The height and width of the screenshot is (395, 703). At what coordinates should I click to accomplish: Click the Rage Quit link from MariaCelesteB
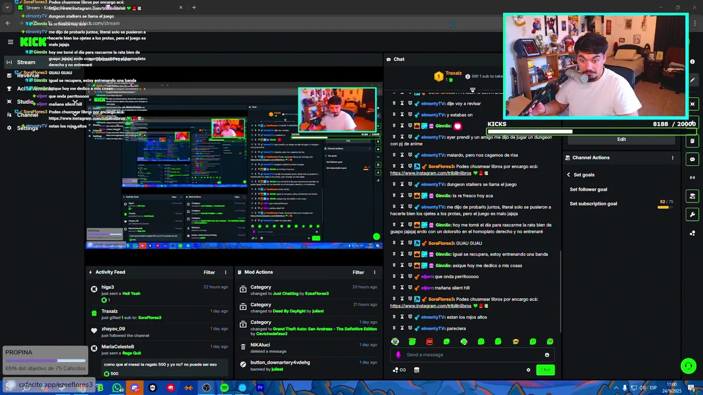(x=131, y=353)
